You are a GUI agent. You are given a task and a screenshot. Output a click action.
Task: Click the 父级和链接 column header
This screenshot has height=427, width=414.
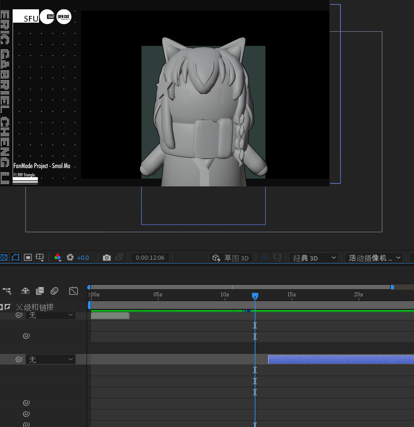click(x=35, y=307)
